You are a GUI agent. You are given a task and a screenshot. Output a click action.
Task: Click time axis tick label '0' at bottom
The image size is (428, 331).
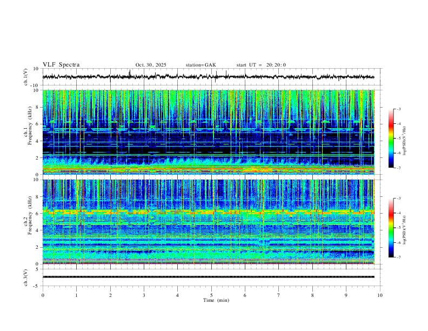(x=43, y=295)
